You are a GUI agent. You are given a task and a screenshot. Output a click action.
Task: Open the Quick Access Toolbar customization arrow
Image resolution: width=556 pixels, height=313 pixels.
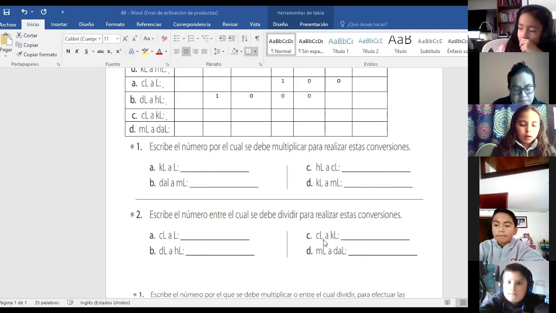click(63, 12)
